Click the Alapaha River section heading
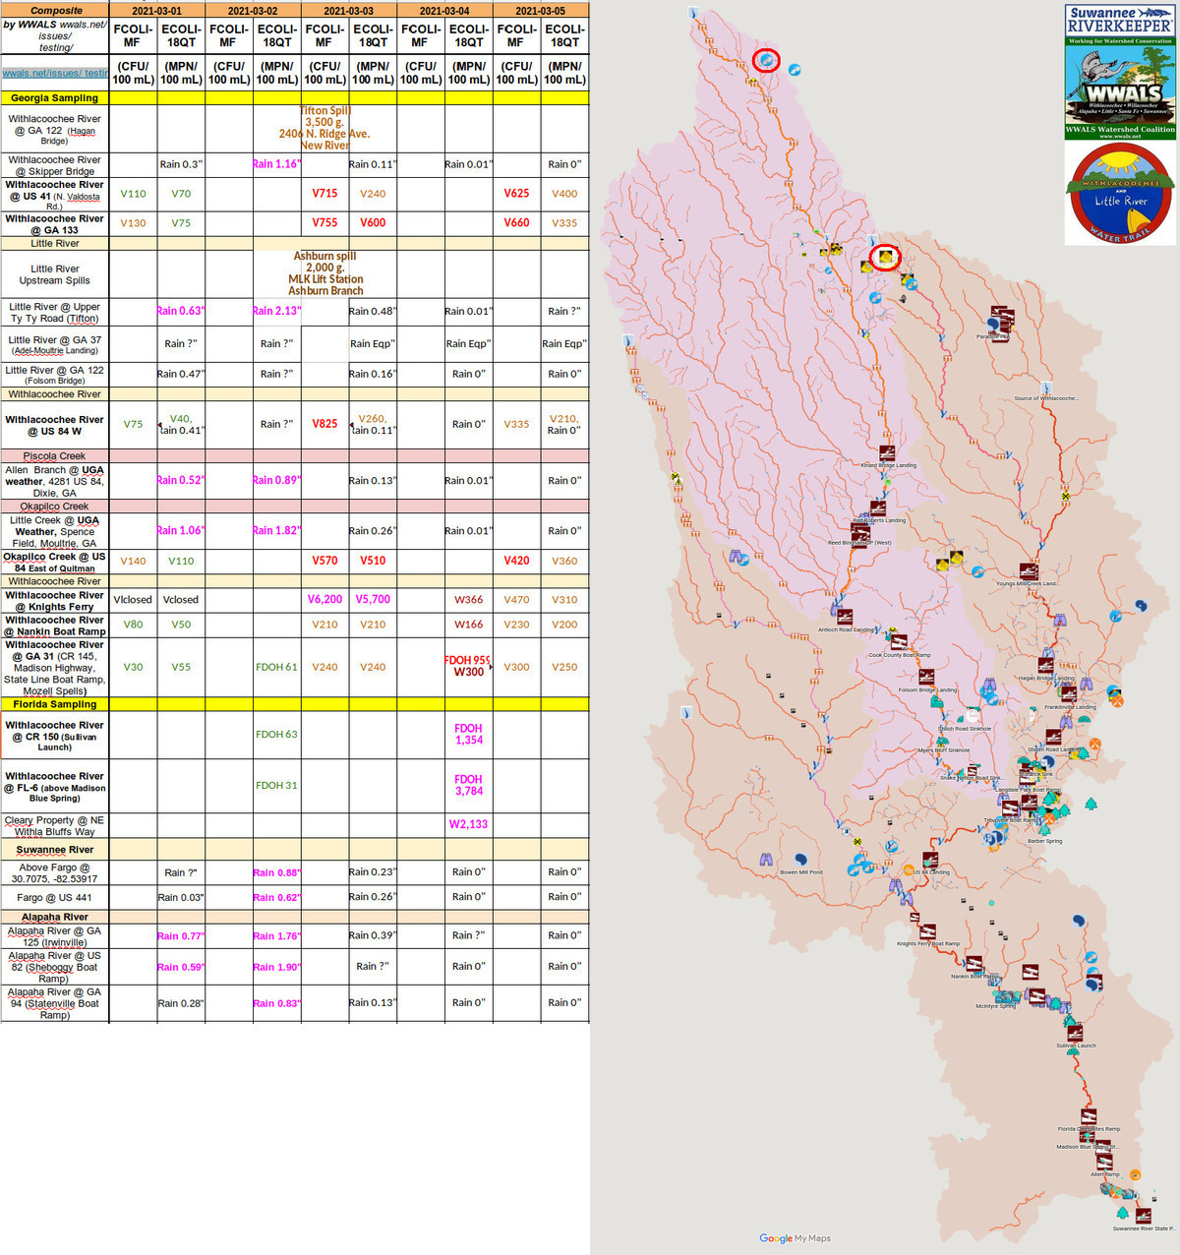 click(x=55, y=917)
